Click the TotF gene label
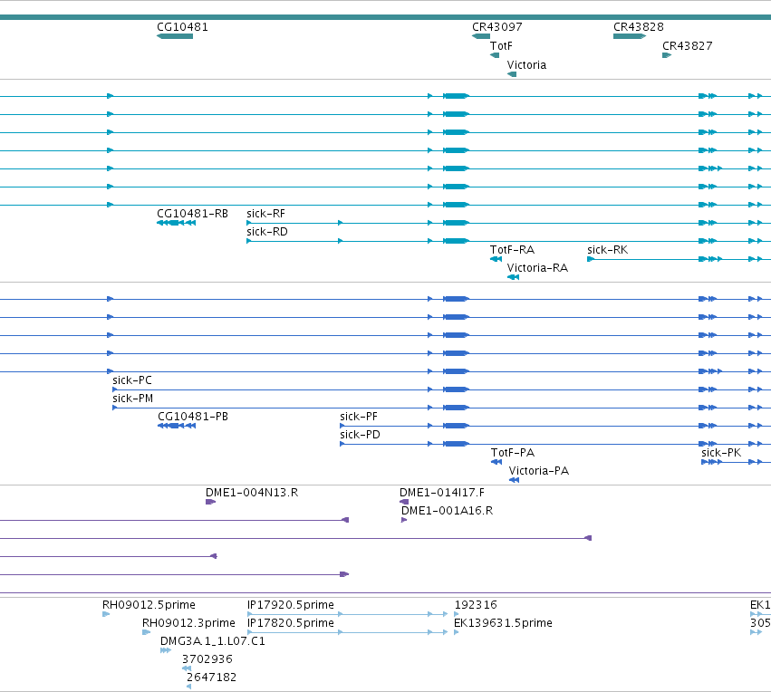The image size is (771, 692). [501, 46]
